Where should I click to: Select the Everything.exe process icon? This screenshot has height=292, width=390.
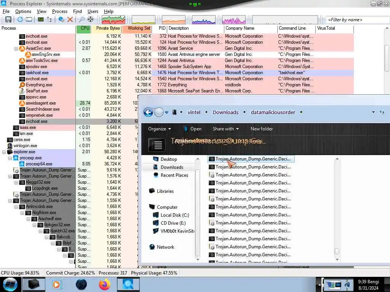point(22,85)
